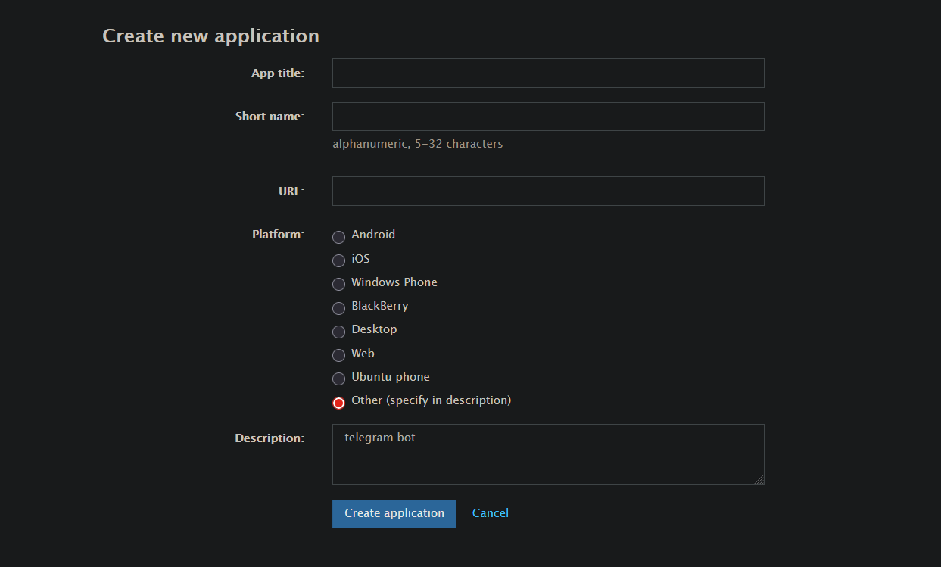The height and width of the screenshot is (567, 941).
Task: Pick the BlackBerry platform radio button
Action: coord(338,308)
